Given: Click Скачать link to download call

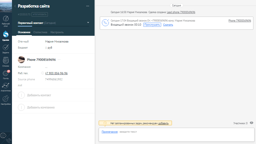Looking at the screenshot, I should coord(168,25).
